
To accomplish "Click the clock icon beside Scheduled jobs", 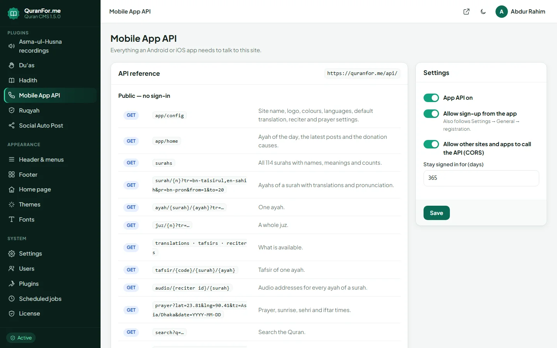I will pyautogui.click(x=12, y=299).
